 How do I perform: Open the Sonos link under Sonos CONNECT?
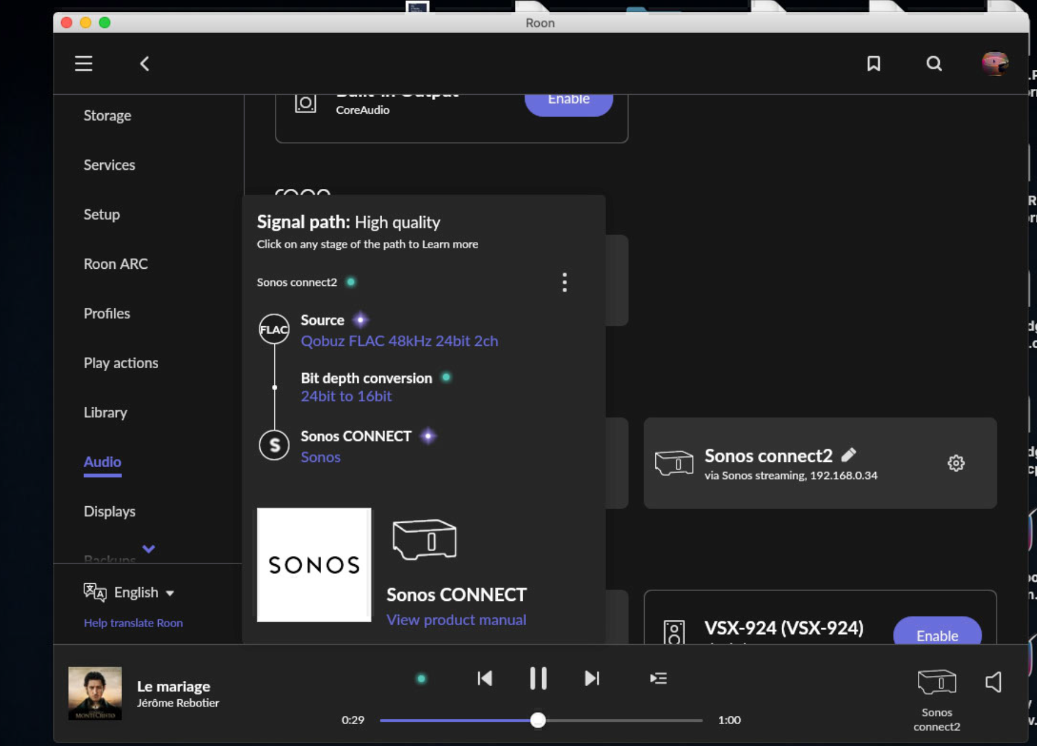tap(321, 457)
